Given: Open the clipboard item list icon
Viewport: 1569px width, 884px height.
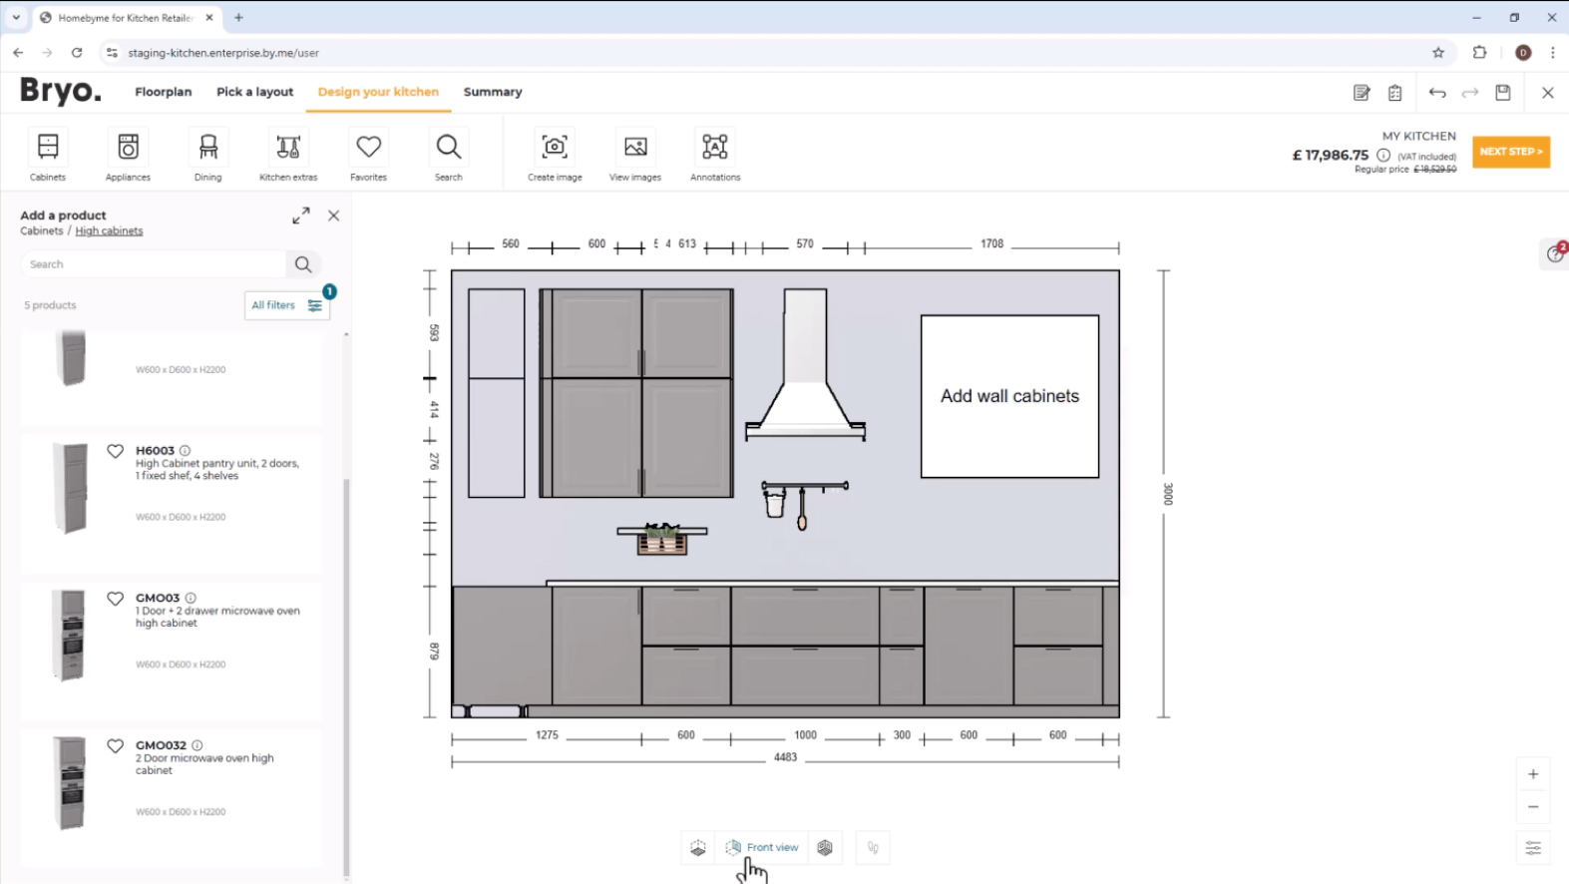Looking at the screenshot, I should [x=1395, y=93].
